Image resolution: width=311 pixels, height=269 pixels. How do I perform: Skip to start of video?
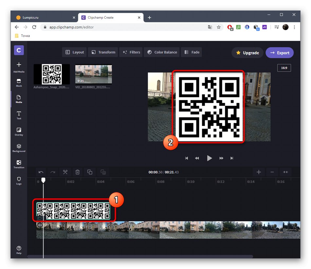click(187, 158)
